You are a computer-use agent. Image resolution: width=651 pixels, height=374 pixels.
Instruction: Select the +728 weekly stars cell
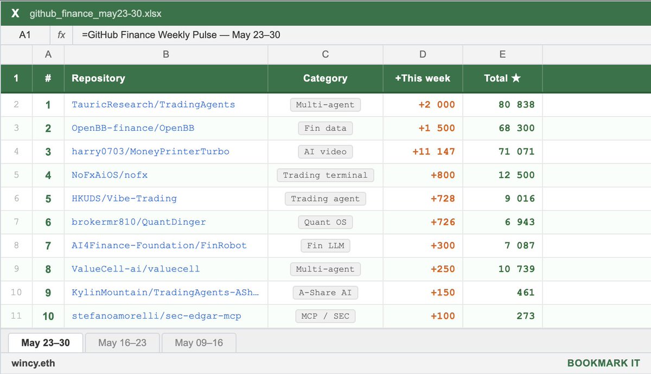point(423,198)
